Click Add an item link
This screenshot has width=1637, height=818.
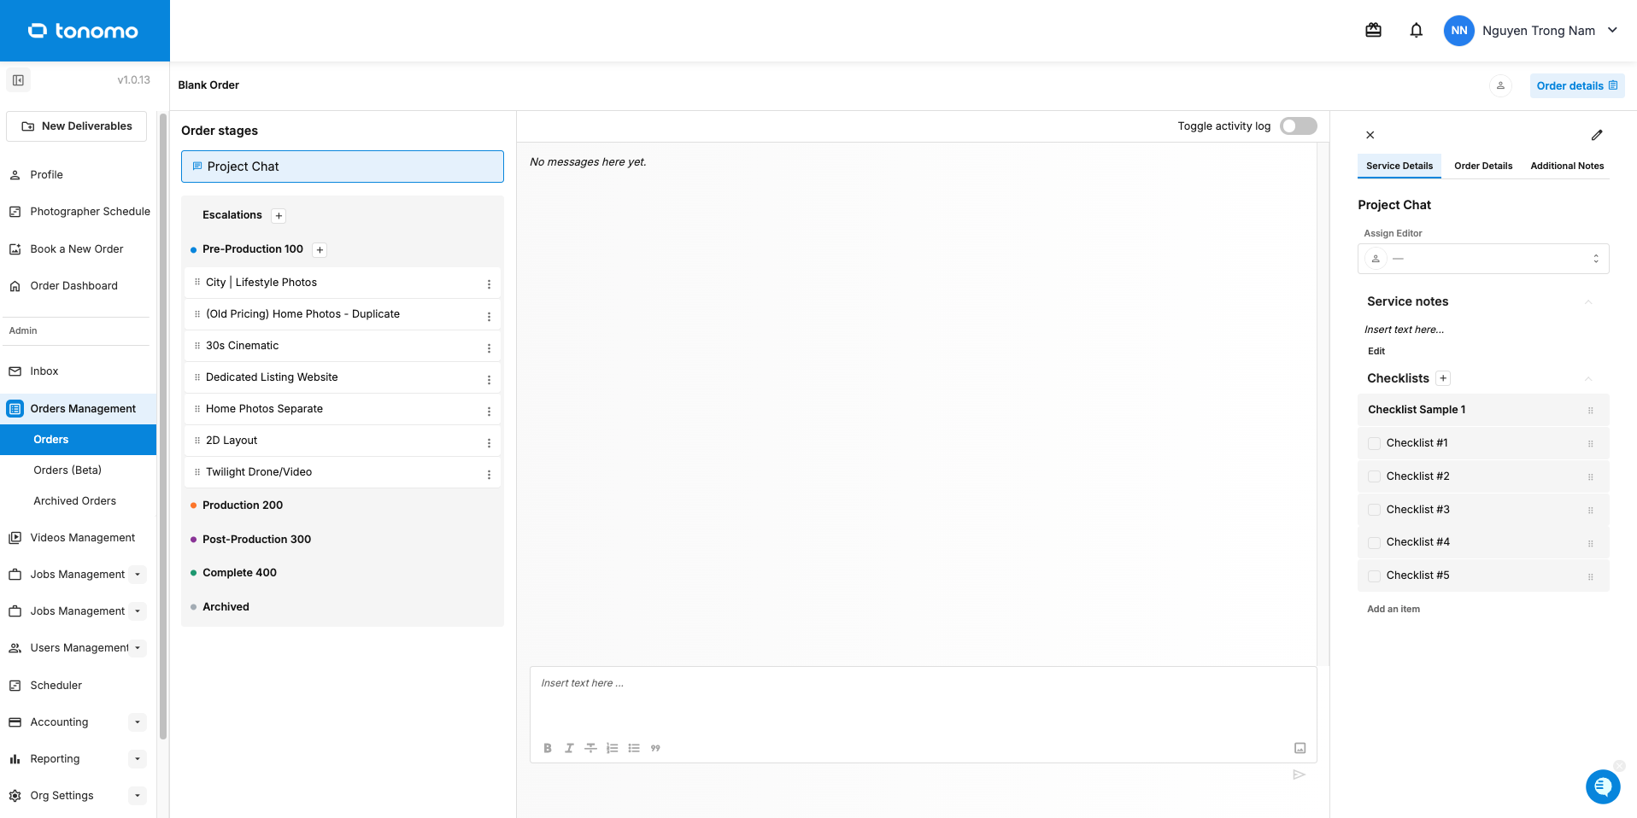1394,609
